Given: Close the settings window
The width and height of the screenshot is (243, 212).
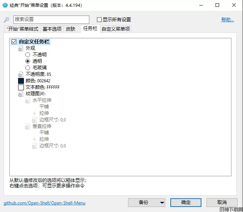Looking at the screenshot, I should [x=234, y=5].
